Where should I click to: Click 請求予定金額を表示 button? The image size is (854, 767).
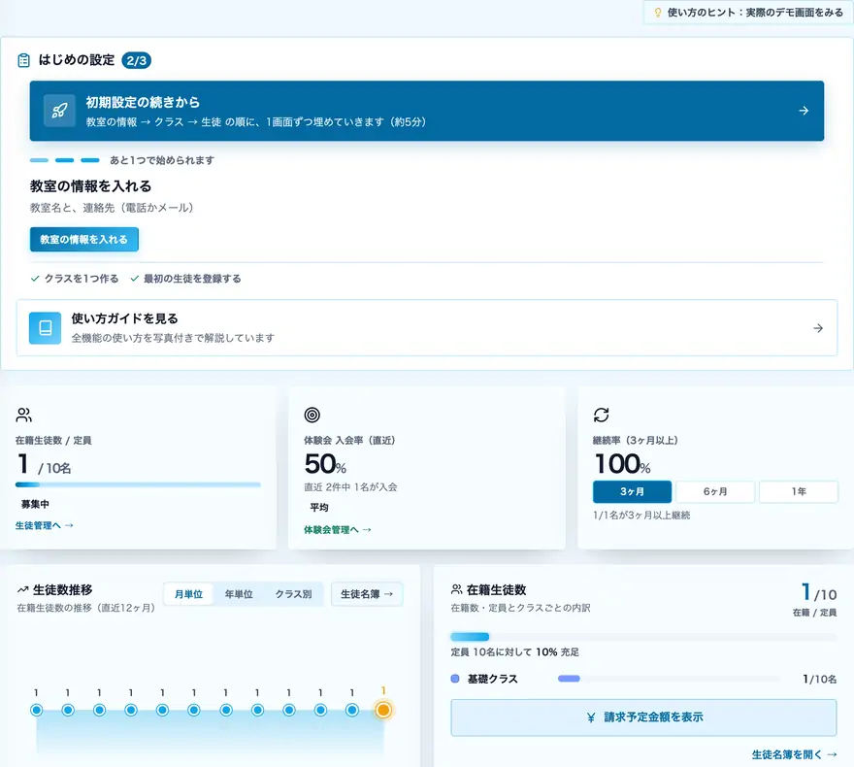coord(643,717)
